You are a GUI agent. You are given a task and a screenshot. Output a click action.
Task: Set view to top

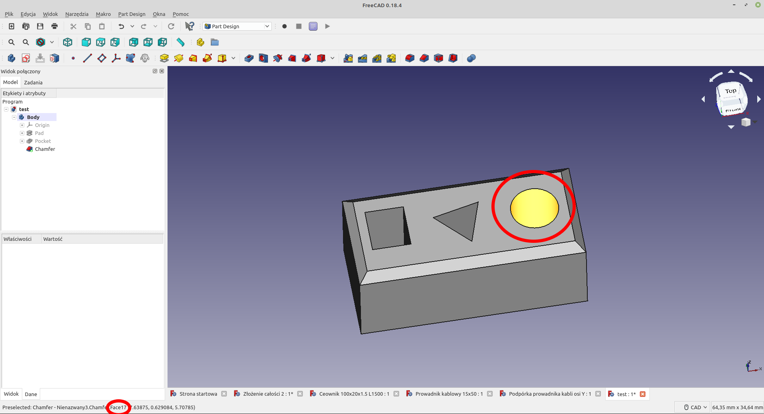pos(101,42)
